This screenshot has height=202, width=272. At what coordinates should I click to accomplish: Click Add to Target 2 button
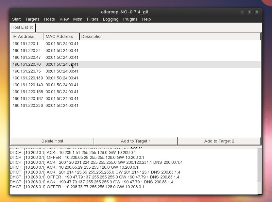219,141
